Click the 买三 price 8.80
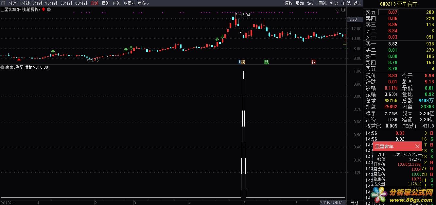This screenshot has height=205, width=436. click(x=393, y=56)
